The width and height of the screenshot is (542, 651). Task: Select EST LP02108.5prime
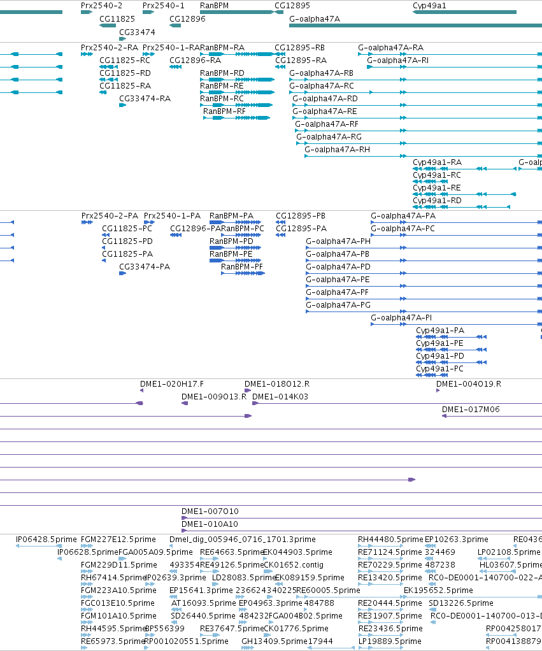point(510,553)
